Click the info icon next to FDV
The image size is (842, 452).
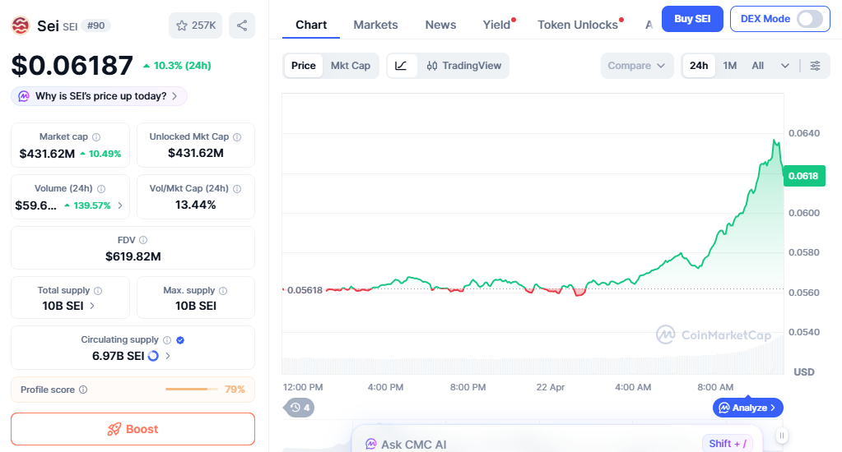(x=143, y=240)
